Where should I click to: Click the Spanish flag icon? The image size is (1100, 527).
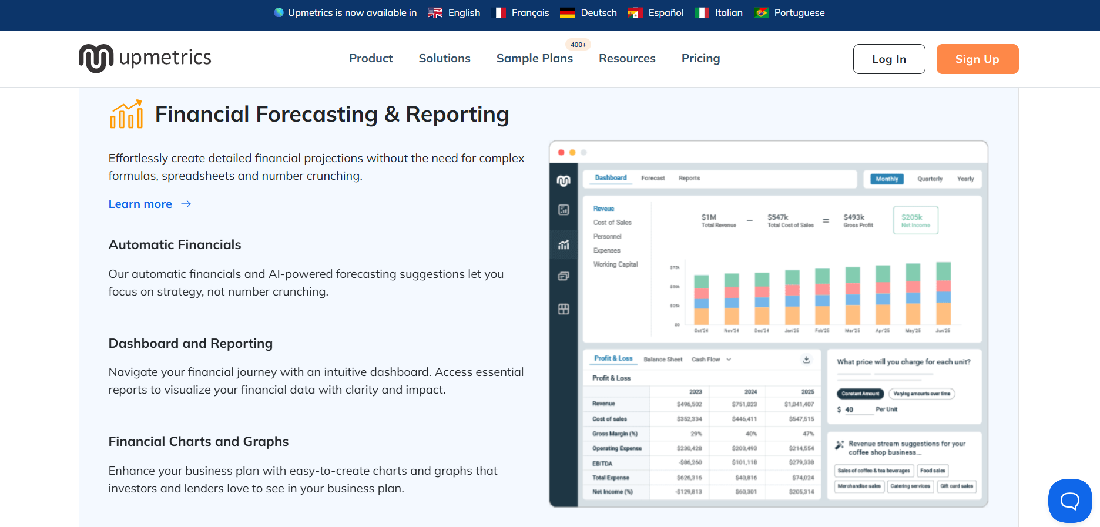[x=635, y=13]
